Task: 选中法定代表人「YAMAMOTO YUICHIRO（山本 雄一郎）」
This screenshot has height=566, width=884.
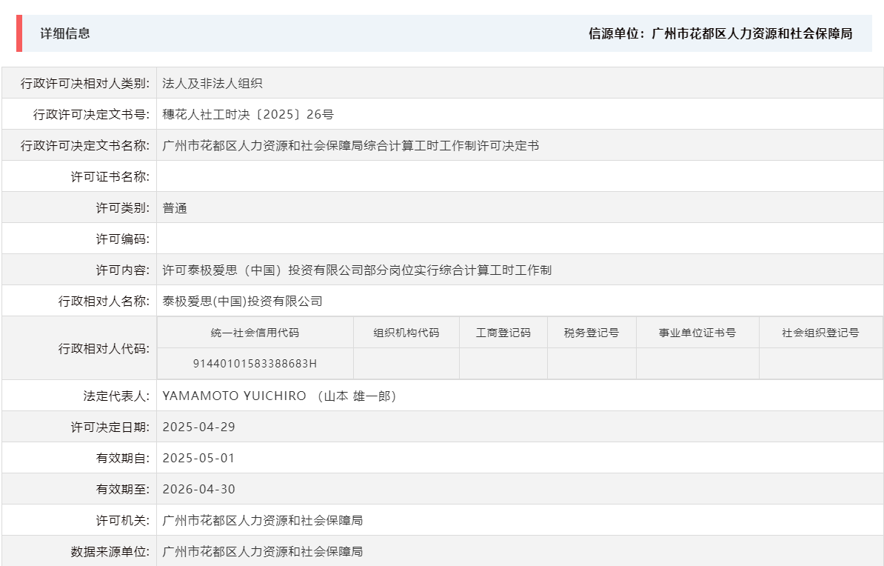Action: point(280,395)
